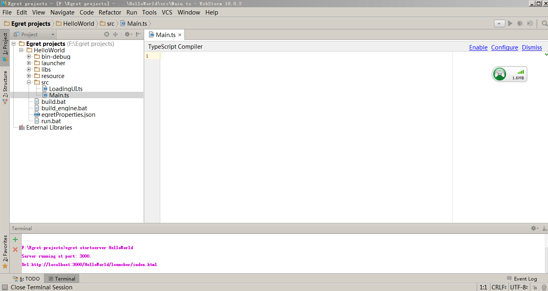Viewport: 548px width, 291px height.
Task: Click Configure TypeScript Compiler link
Action: pyautogui.click(x=505, y=47)
